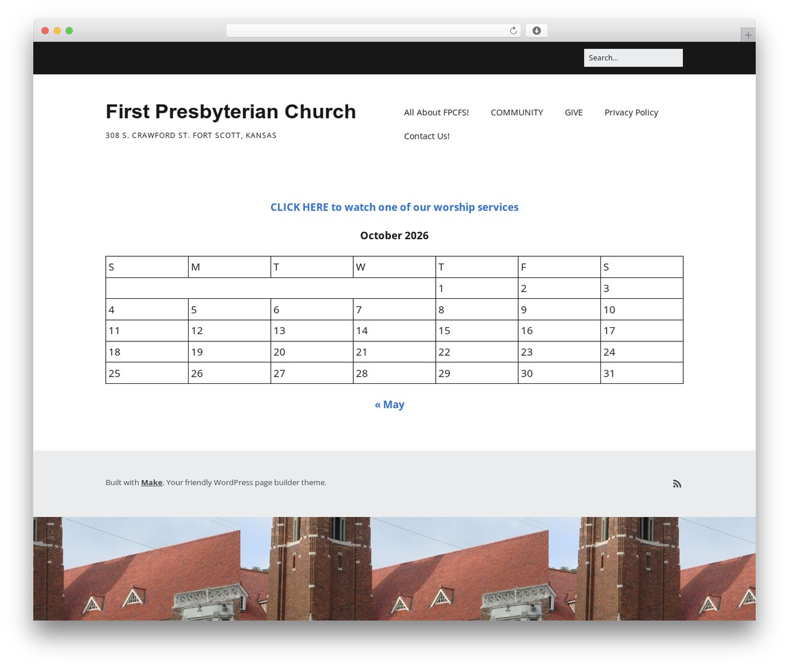
Task: Click the browser address bar
Action: (373, 31)
